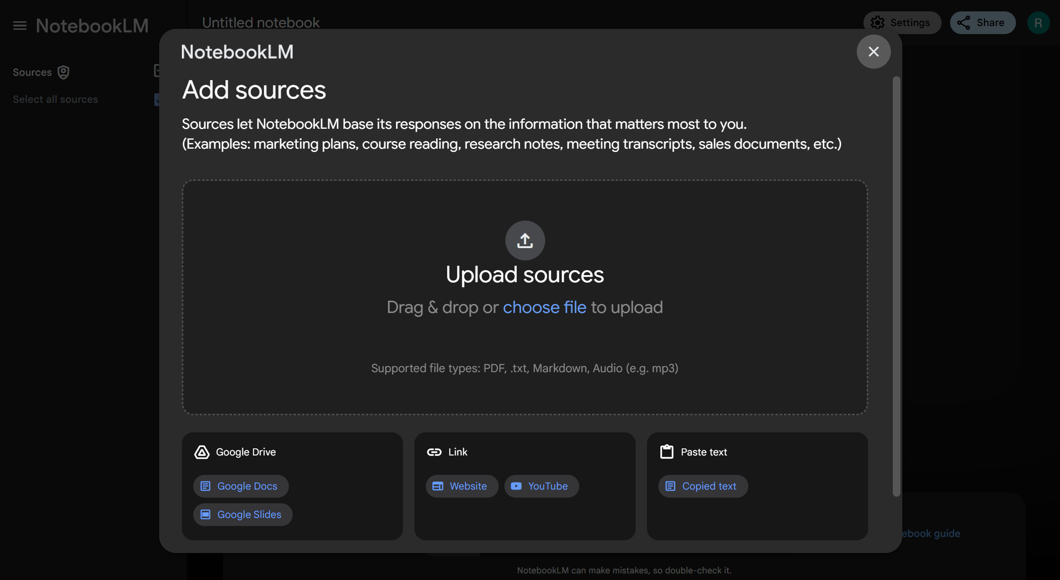Click the Upload sources heading

click(525, 275)
